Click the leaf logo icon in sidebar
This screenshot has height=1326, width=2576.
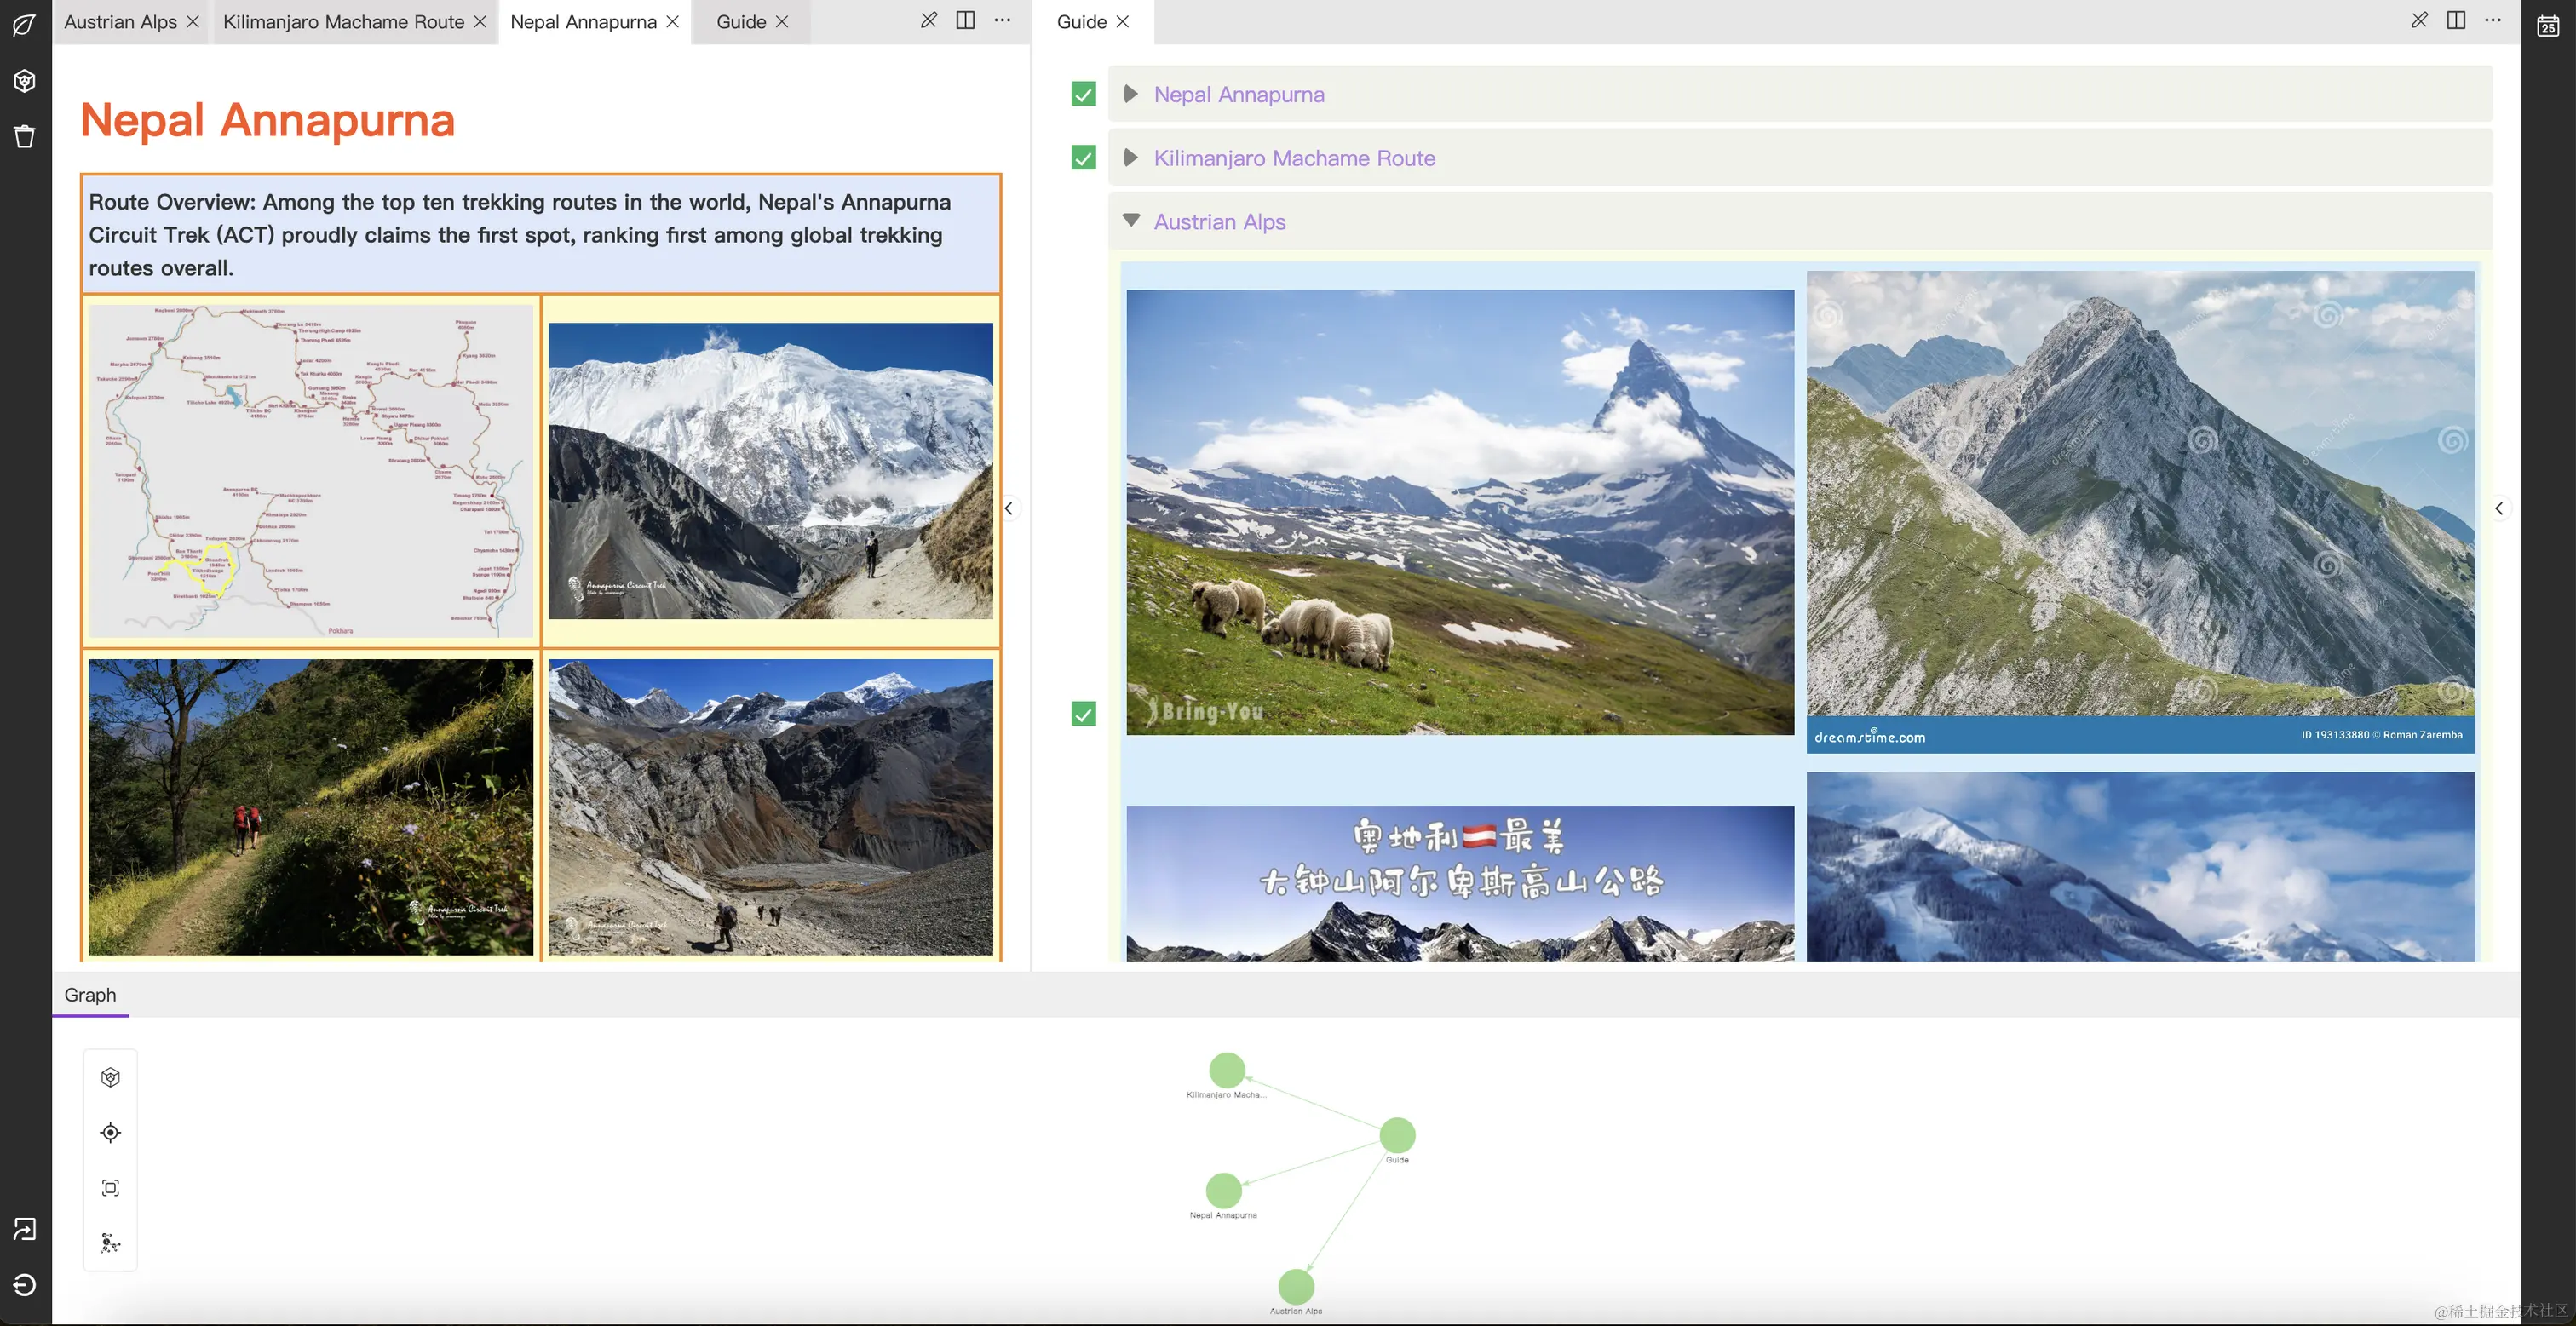25,25
